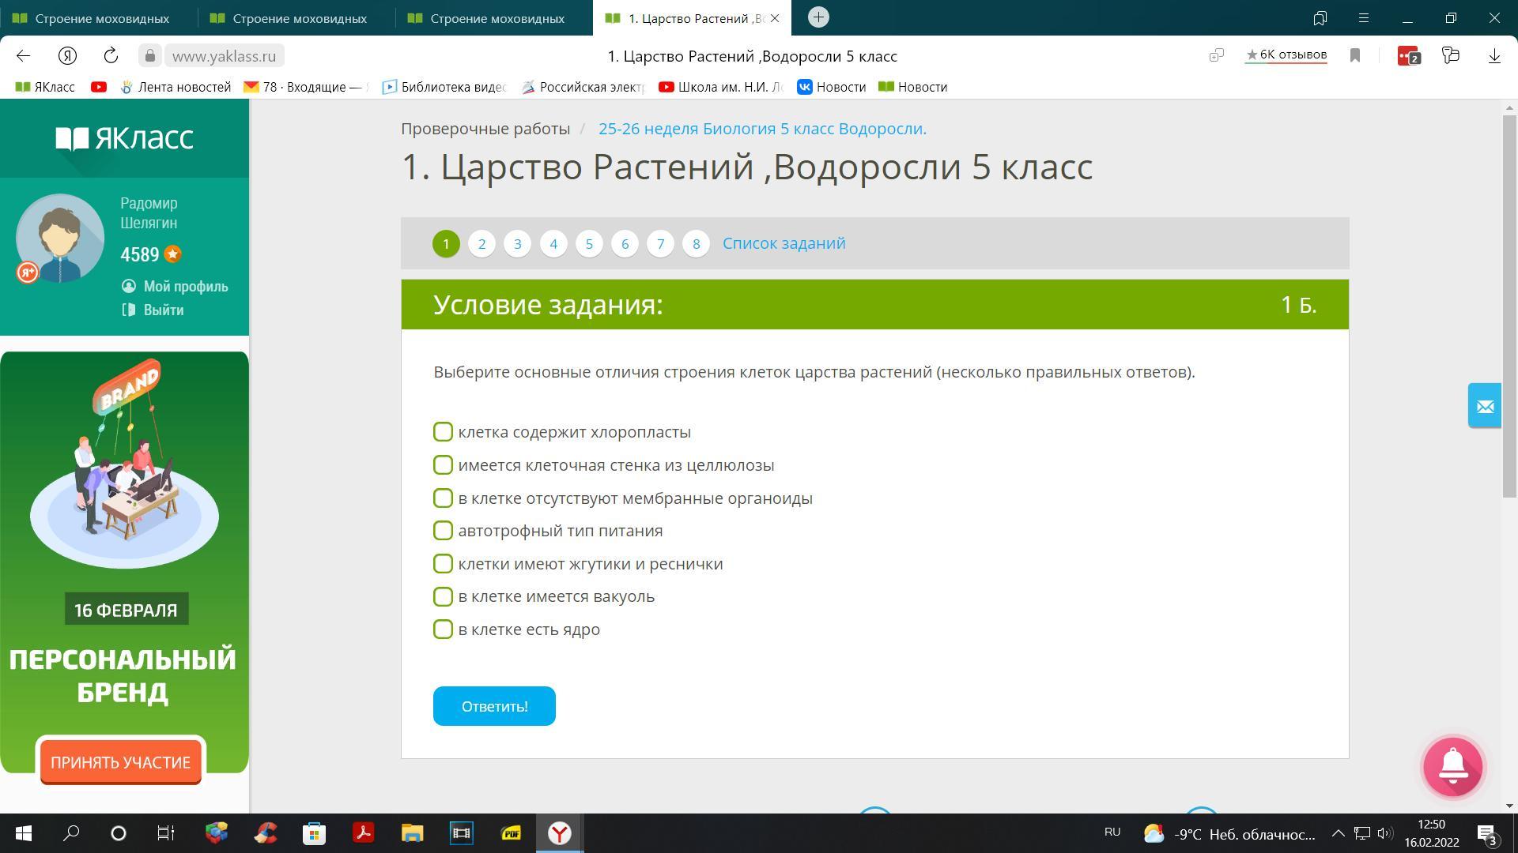Tick 'автотрофный тип питания' checkbox
The image size is (1518, 853).
pos(443,531)
